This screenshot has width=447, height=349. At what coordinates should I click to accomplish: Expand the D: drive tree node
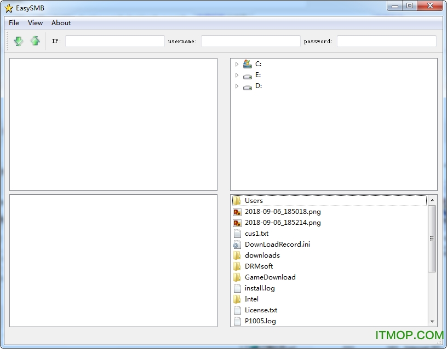pyautogui.click(x=237, y=86)
